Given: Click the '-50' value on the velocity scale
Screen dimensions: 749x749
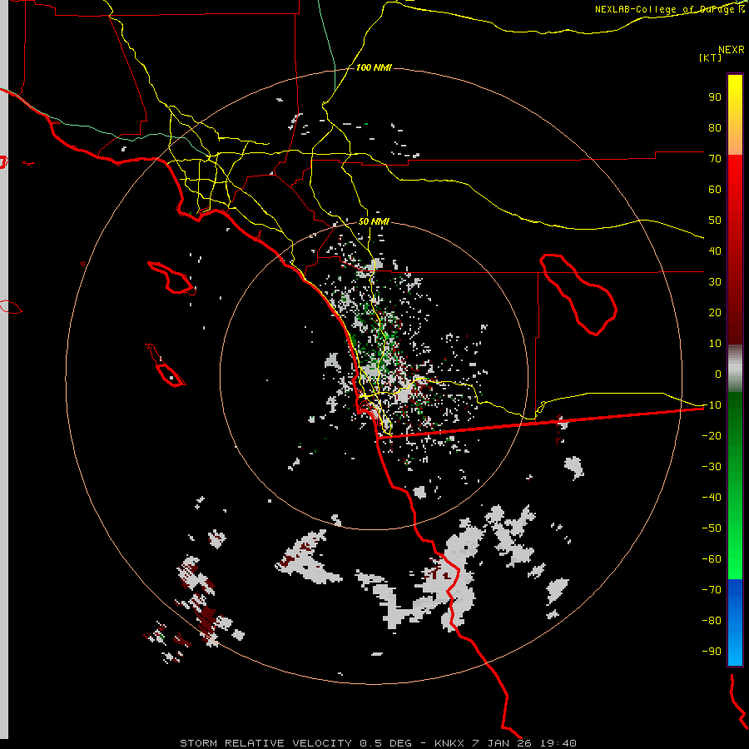Looking at the screenshot, I should (712, 528).
